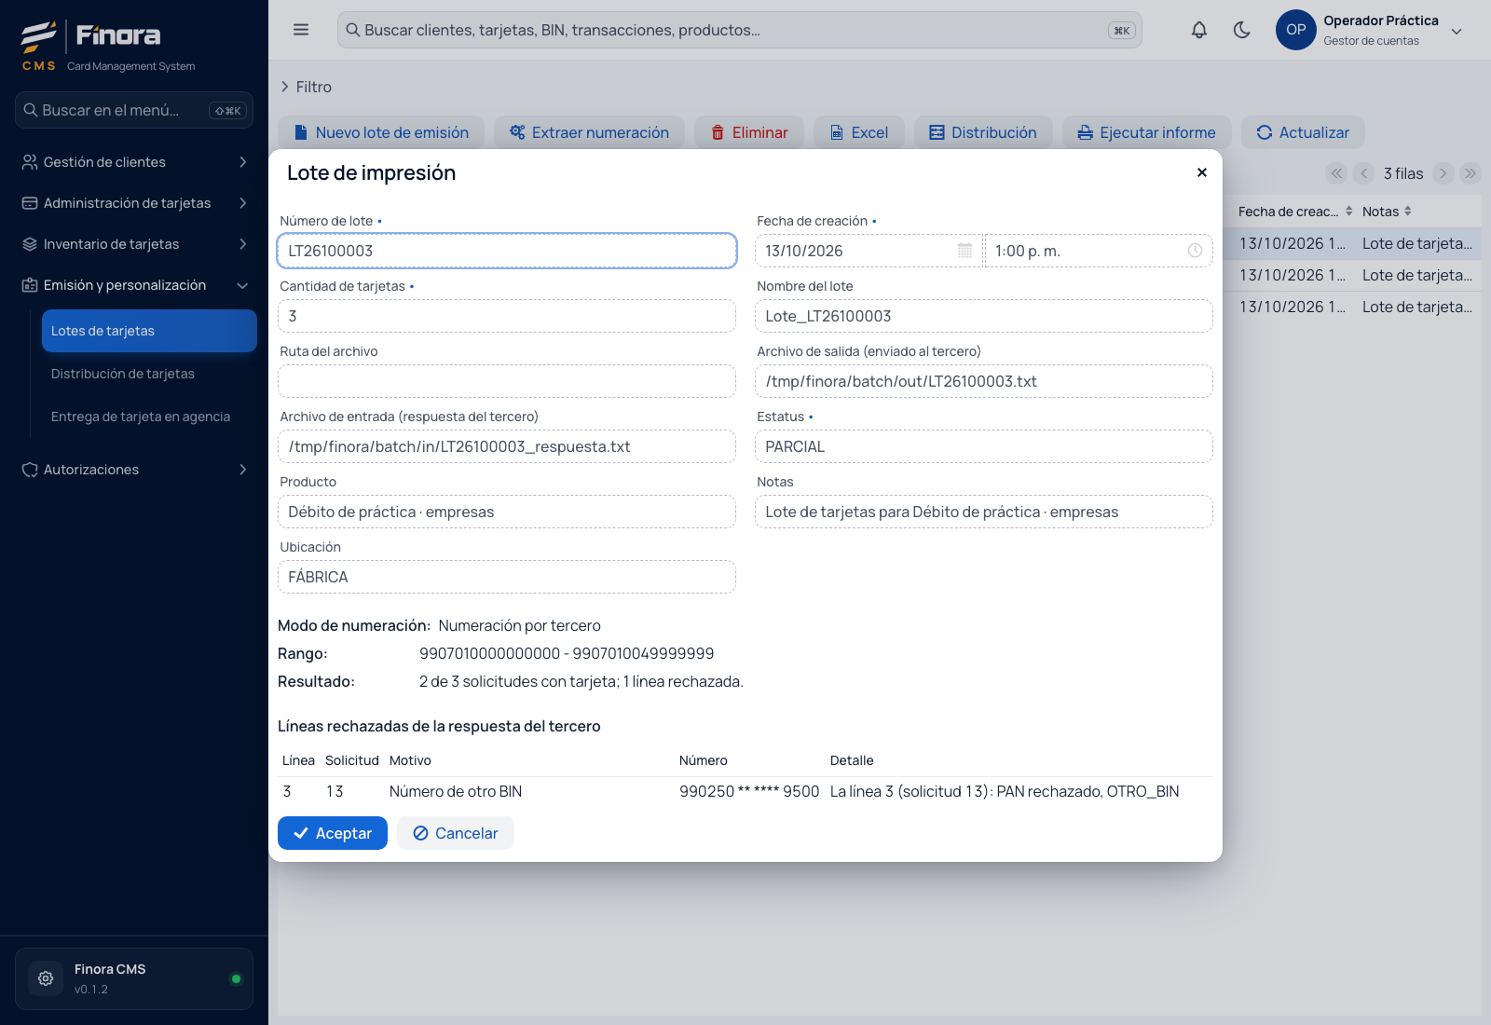1491x1025 pixels.
Task: Open the clock time picker
Action: [x=1195, y=251]
